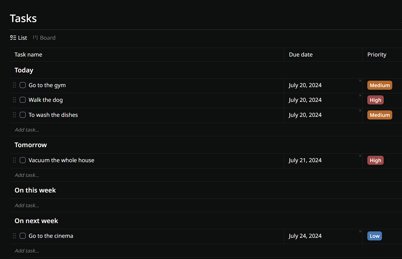This screenshot has width=402, height=259.
Task: Add a task under On this week
Action: click(x=27, y=205)
